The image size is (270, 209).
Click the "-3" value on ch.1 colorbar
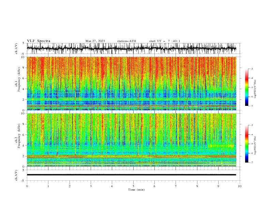(251, 69)
